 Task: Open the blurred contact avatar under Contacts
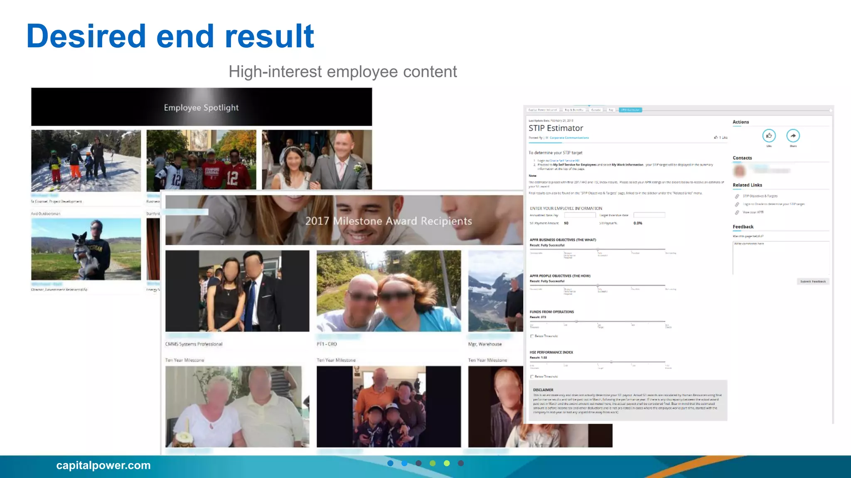(739, 170)
